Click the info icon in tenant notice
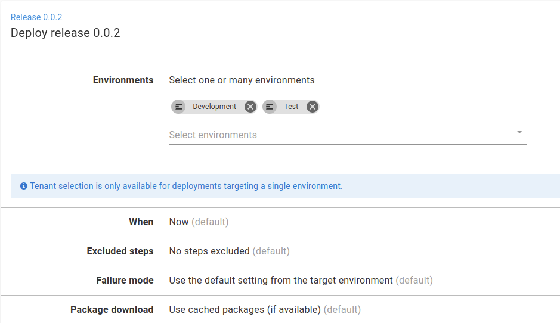560x323 pixels. [24, 186]
